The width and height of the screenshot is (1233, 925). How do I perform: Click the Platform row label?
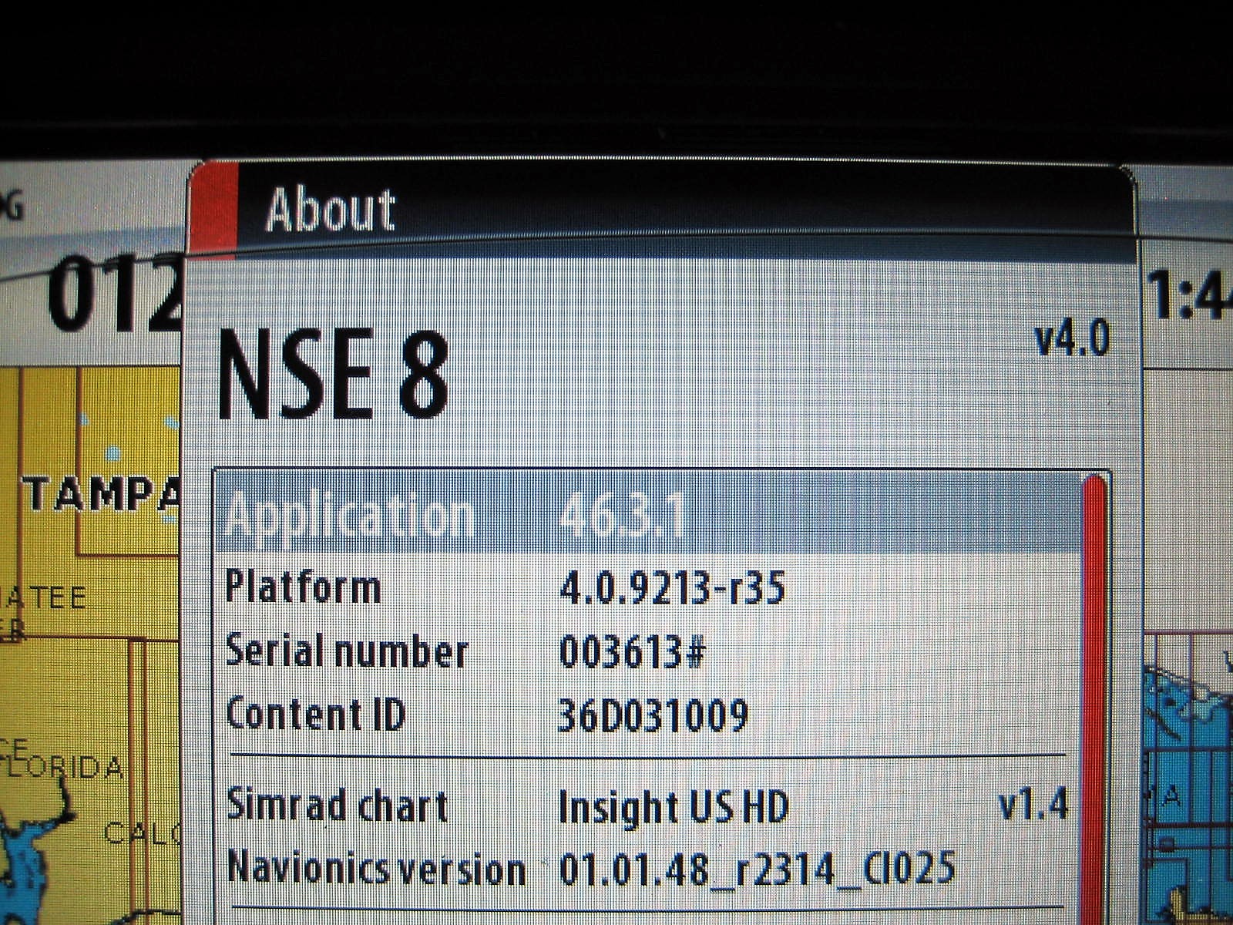(304, 588)
